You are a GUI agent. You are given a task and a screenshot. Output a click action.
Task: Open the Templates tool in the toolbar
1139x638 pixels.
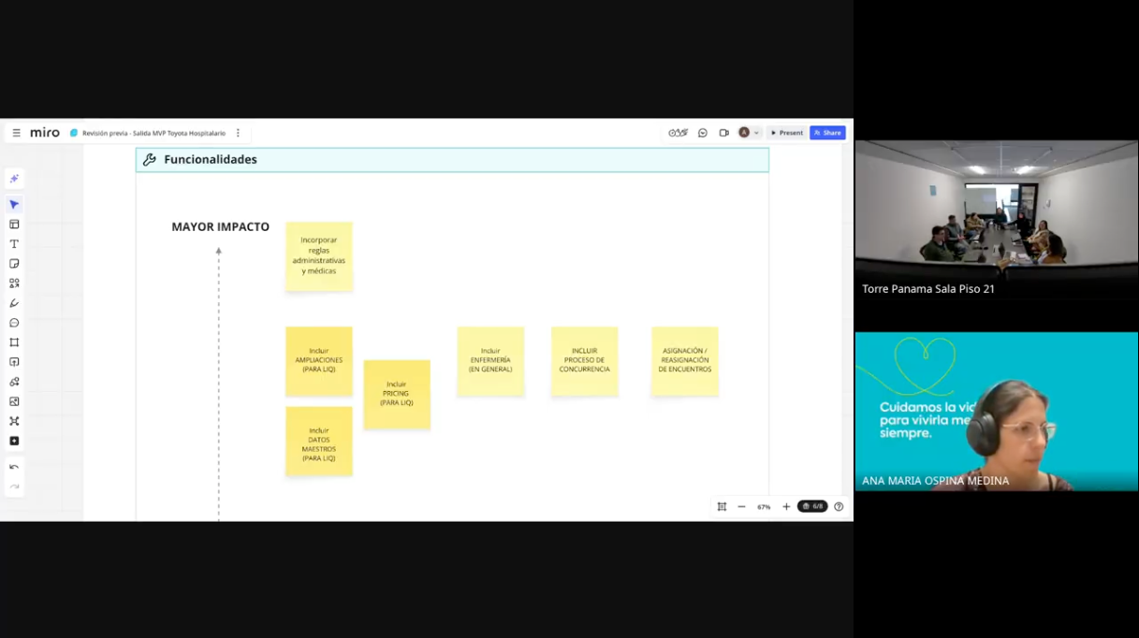pyautogui.click(x=14, y=225)
